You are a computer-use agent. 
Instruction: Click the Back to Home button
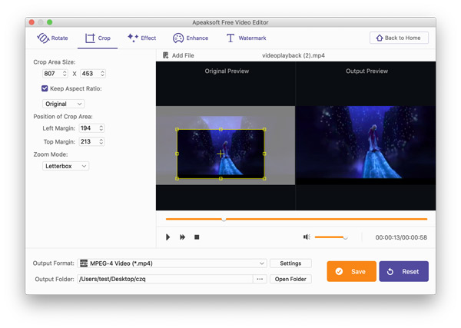(399, 38)
